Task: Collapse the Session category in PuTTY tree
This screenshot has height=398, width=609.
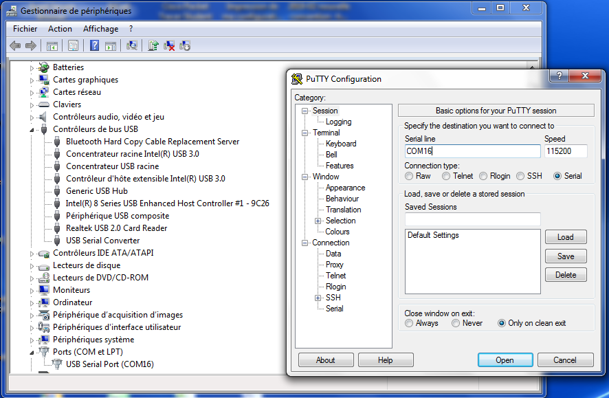Action: click(305, 111)
